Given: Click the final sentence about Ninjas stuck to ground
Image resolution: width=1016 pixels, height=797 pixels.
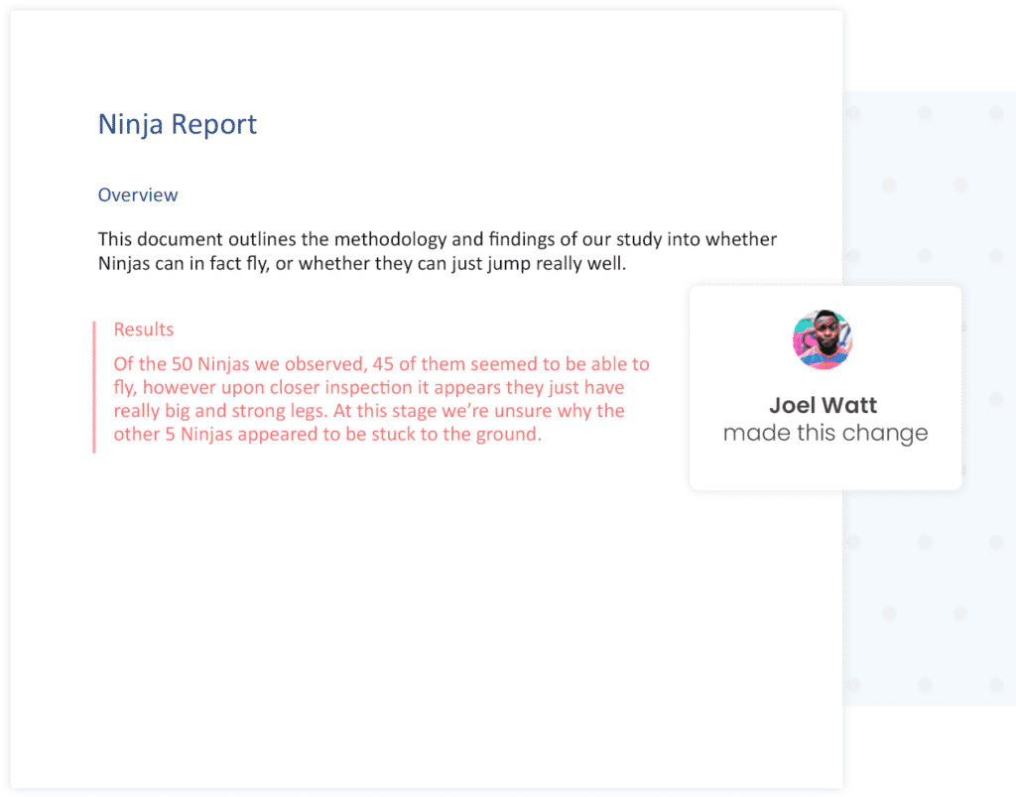Looking at the screenshot, I should click(x=327, y=434).
